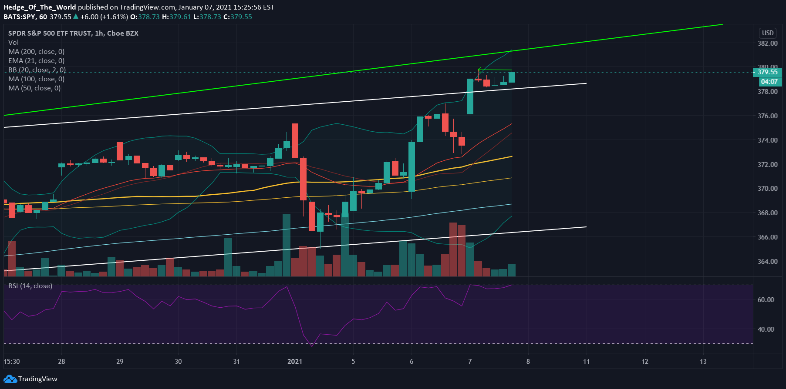Click the RSI 60.00 axis label
Viewport: 786px width, 389px height.
pos(766,300)
